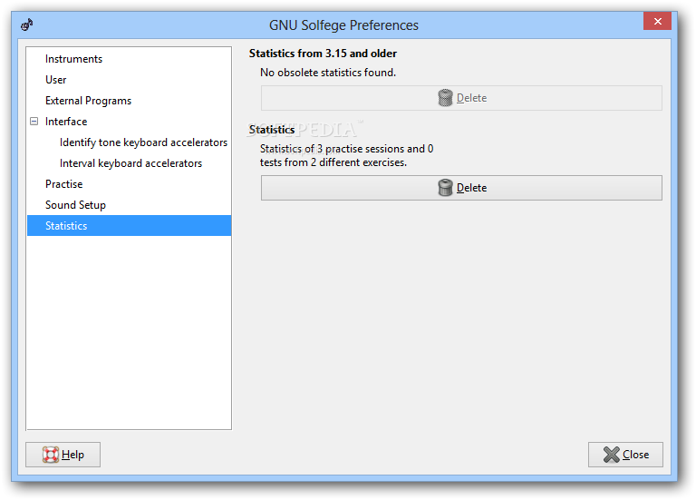Click the GNU Solfege Preferences window title
The height and width of the screenshot is (500, 696).
pos(343,25)
